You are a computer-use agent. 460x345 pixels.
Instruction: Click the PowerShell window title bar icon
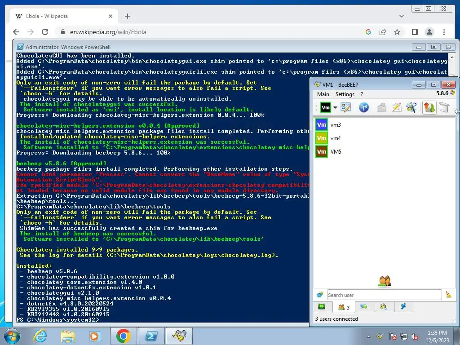click(20, 47)
